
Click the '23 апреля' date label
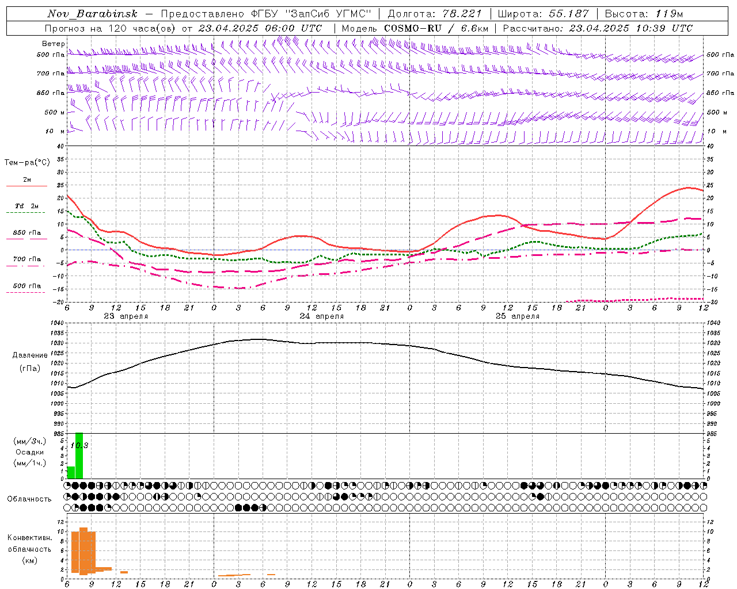pyautogui.click(x=126, y=316)
